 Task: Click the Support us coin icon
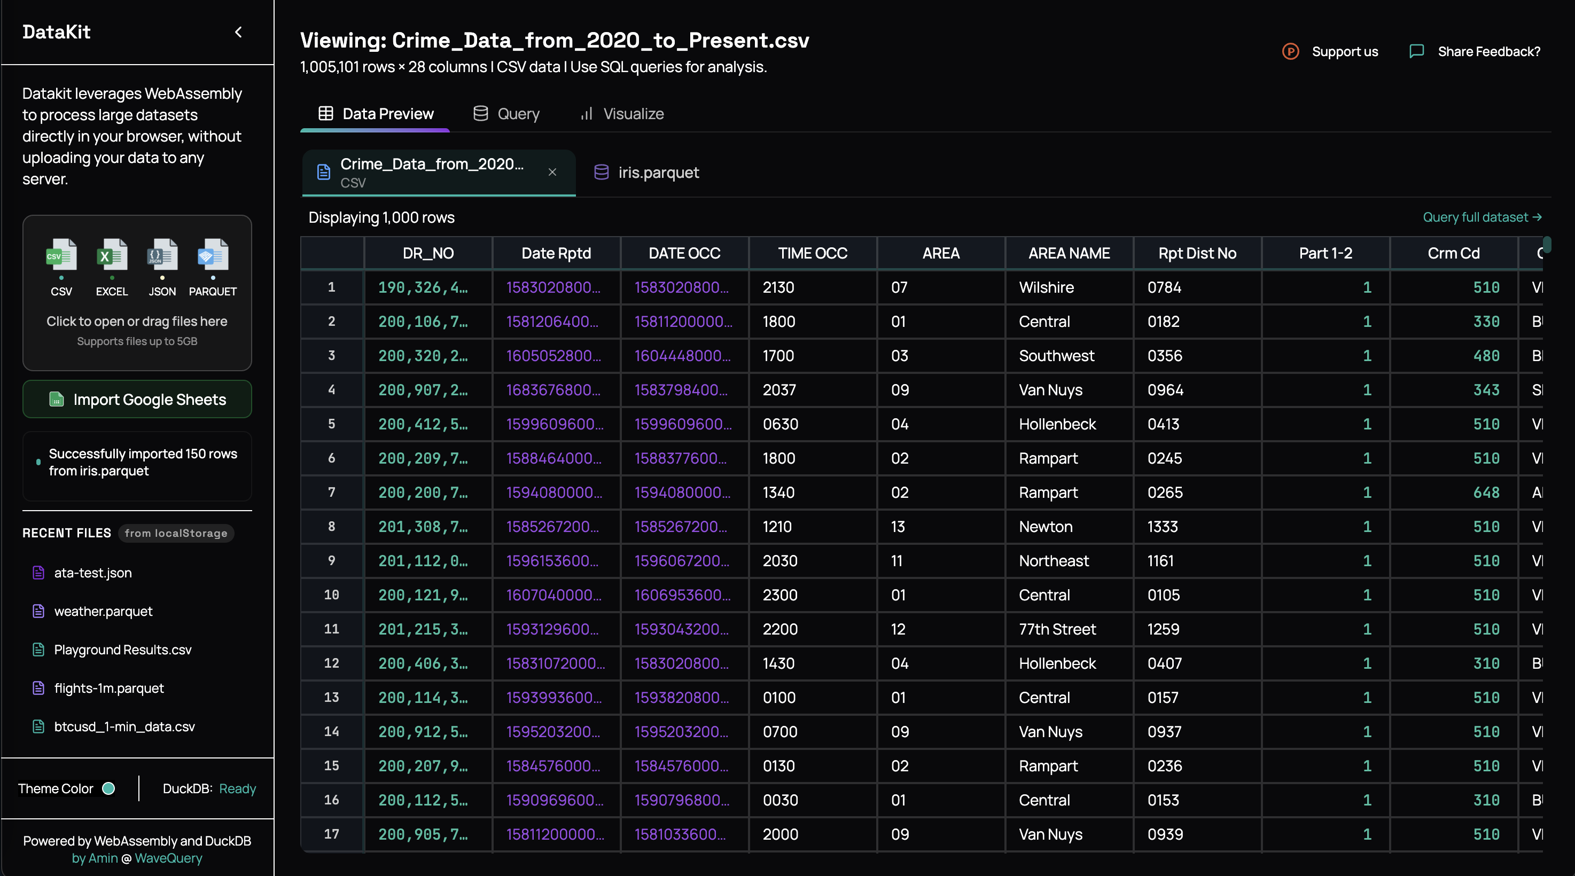(1290, 51)
